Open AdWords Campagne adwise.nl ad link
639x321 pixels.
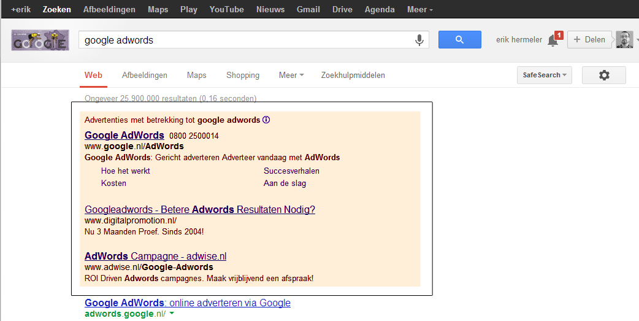pyautogui.click(x=155, y=256)
